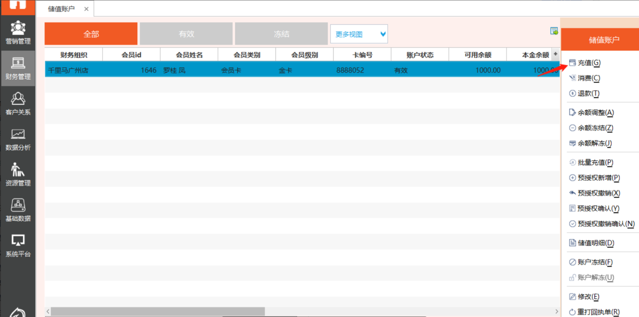Click the export icon above the table
Screen dimensions: 639x317
pos(554,31)
